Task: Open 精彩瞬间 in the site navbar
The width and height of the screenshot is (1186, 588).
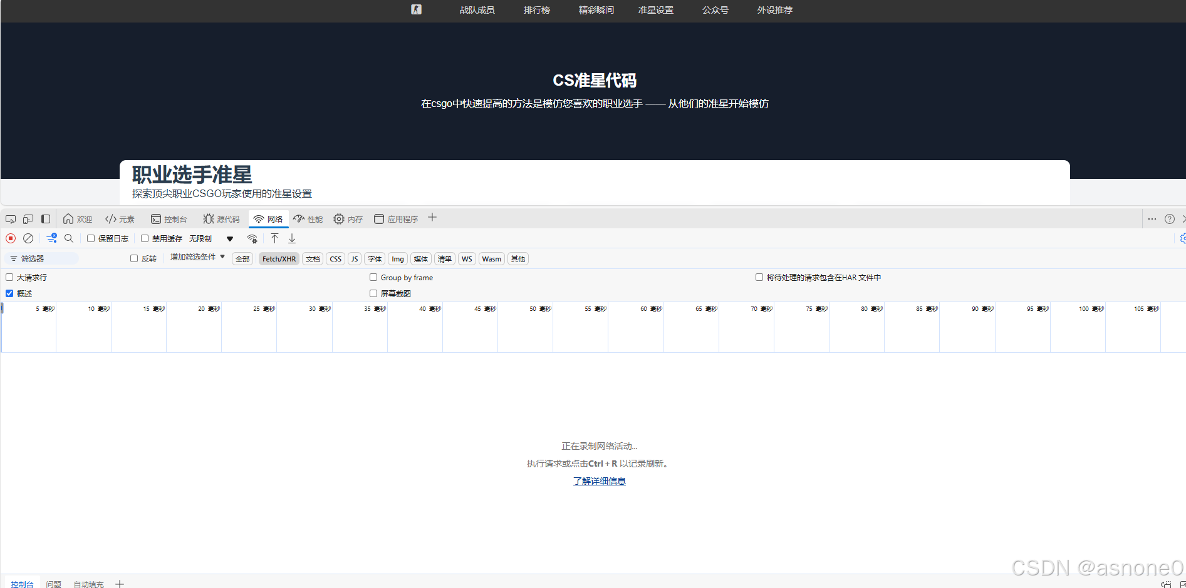Action: point(596,10)
